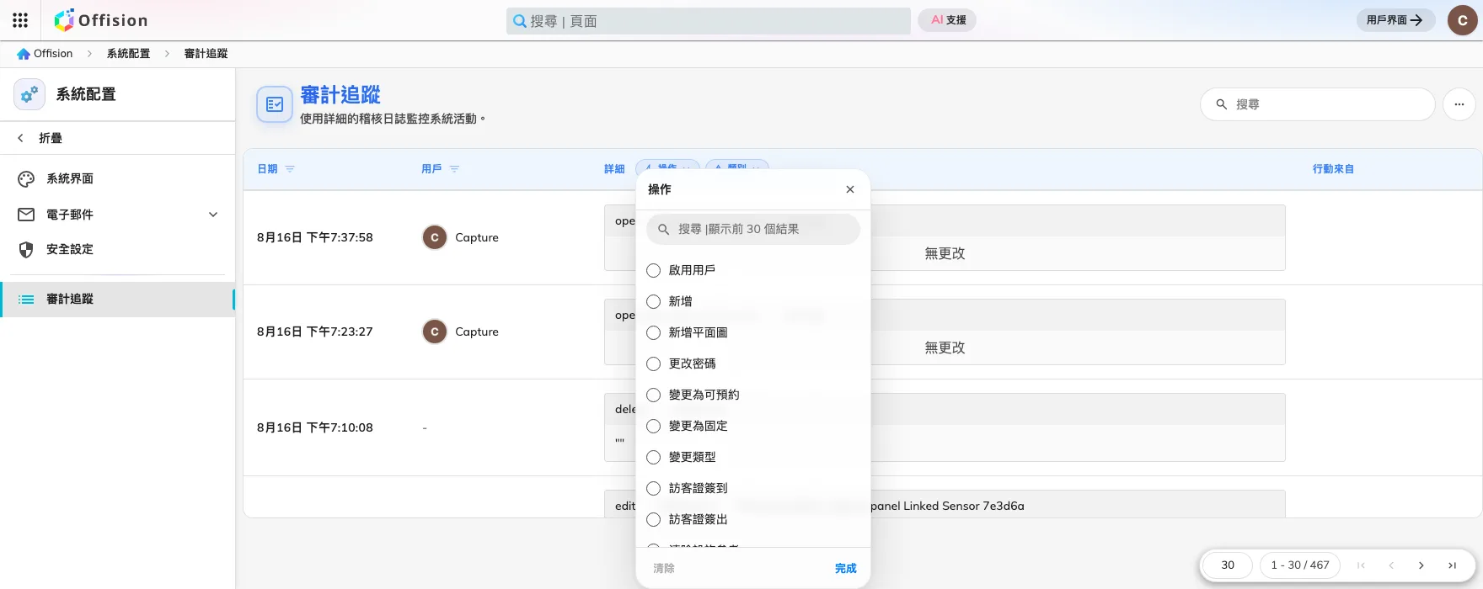Go to the next page arrow
Screen dimensions: 1483x589
click(1421, 565)
